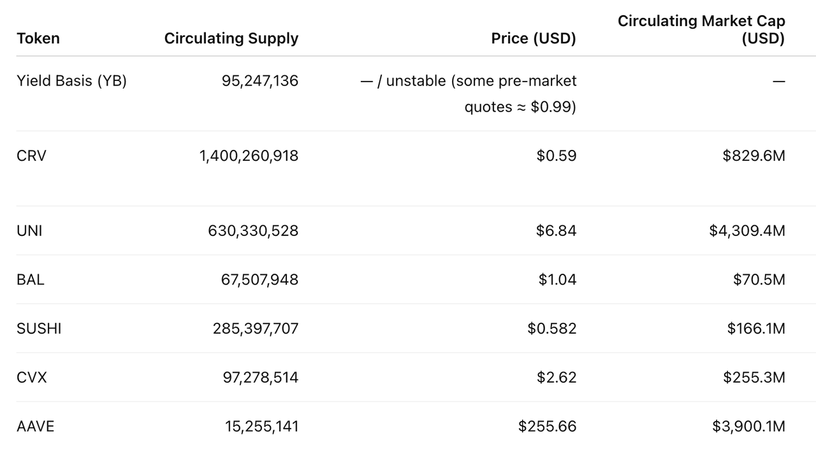Click the $6.84 UNI price

pos(556,230)
